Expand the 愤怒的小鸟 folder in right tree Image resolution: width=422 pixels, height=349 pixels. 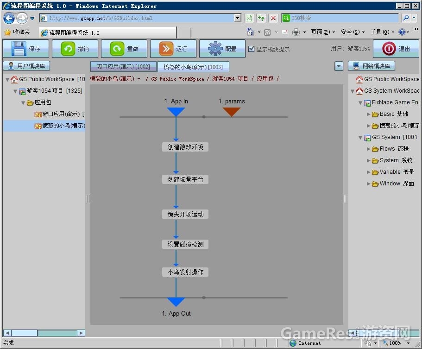(368, 126)
